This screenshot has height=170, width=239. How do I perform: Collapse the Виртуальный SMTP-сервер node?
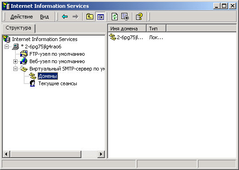click(x=15, y=69)
